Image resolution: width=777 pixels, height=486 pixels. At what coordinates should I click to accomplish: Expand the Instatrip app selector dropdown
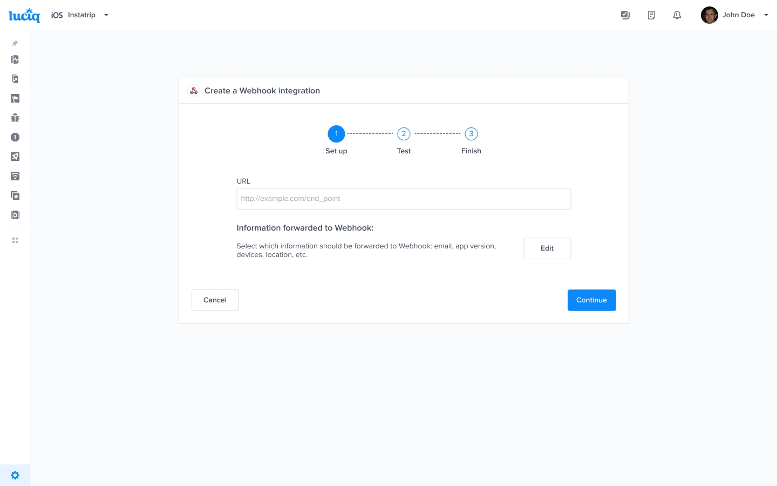106,15
